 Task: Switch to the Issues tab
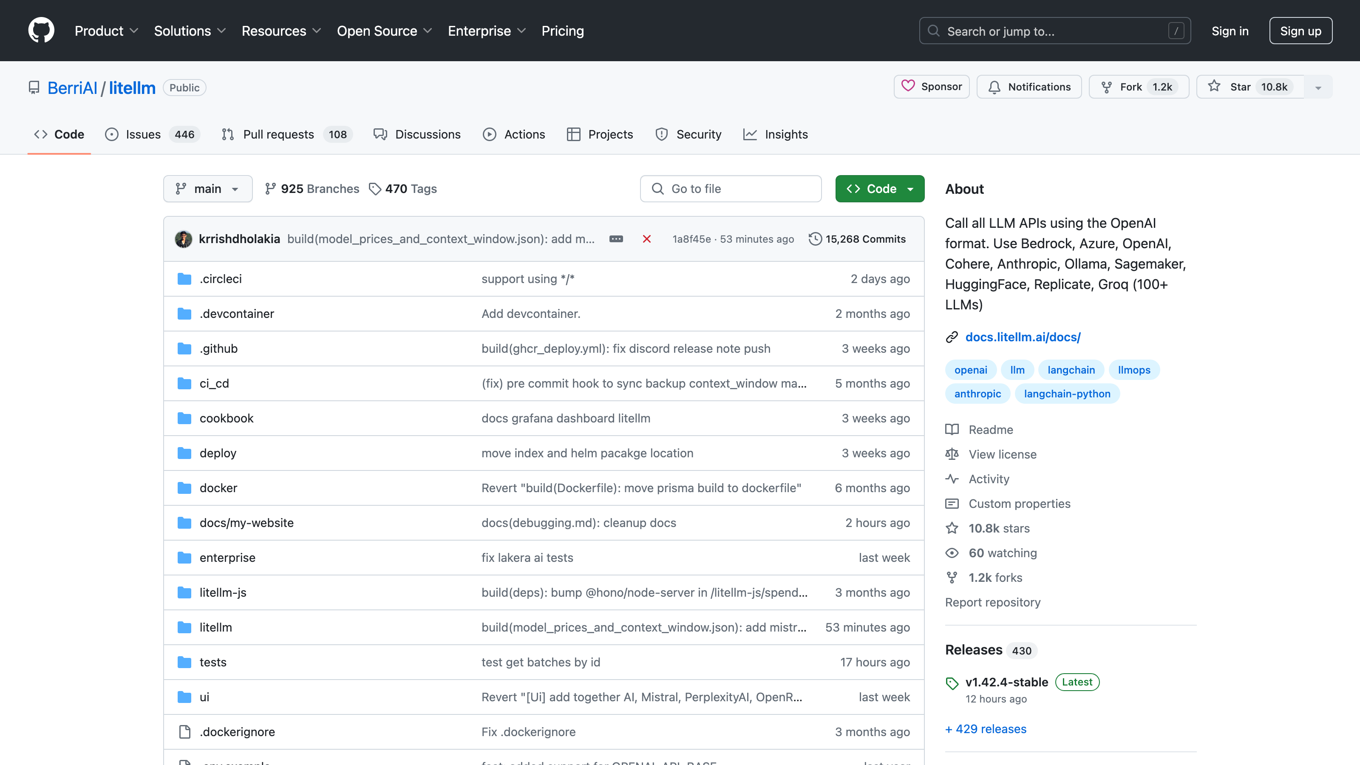[x=152, y=134]
